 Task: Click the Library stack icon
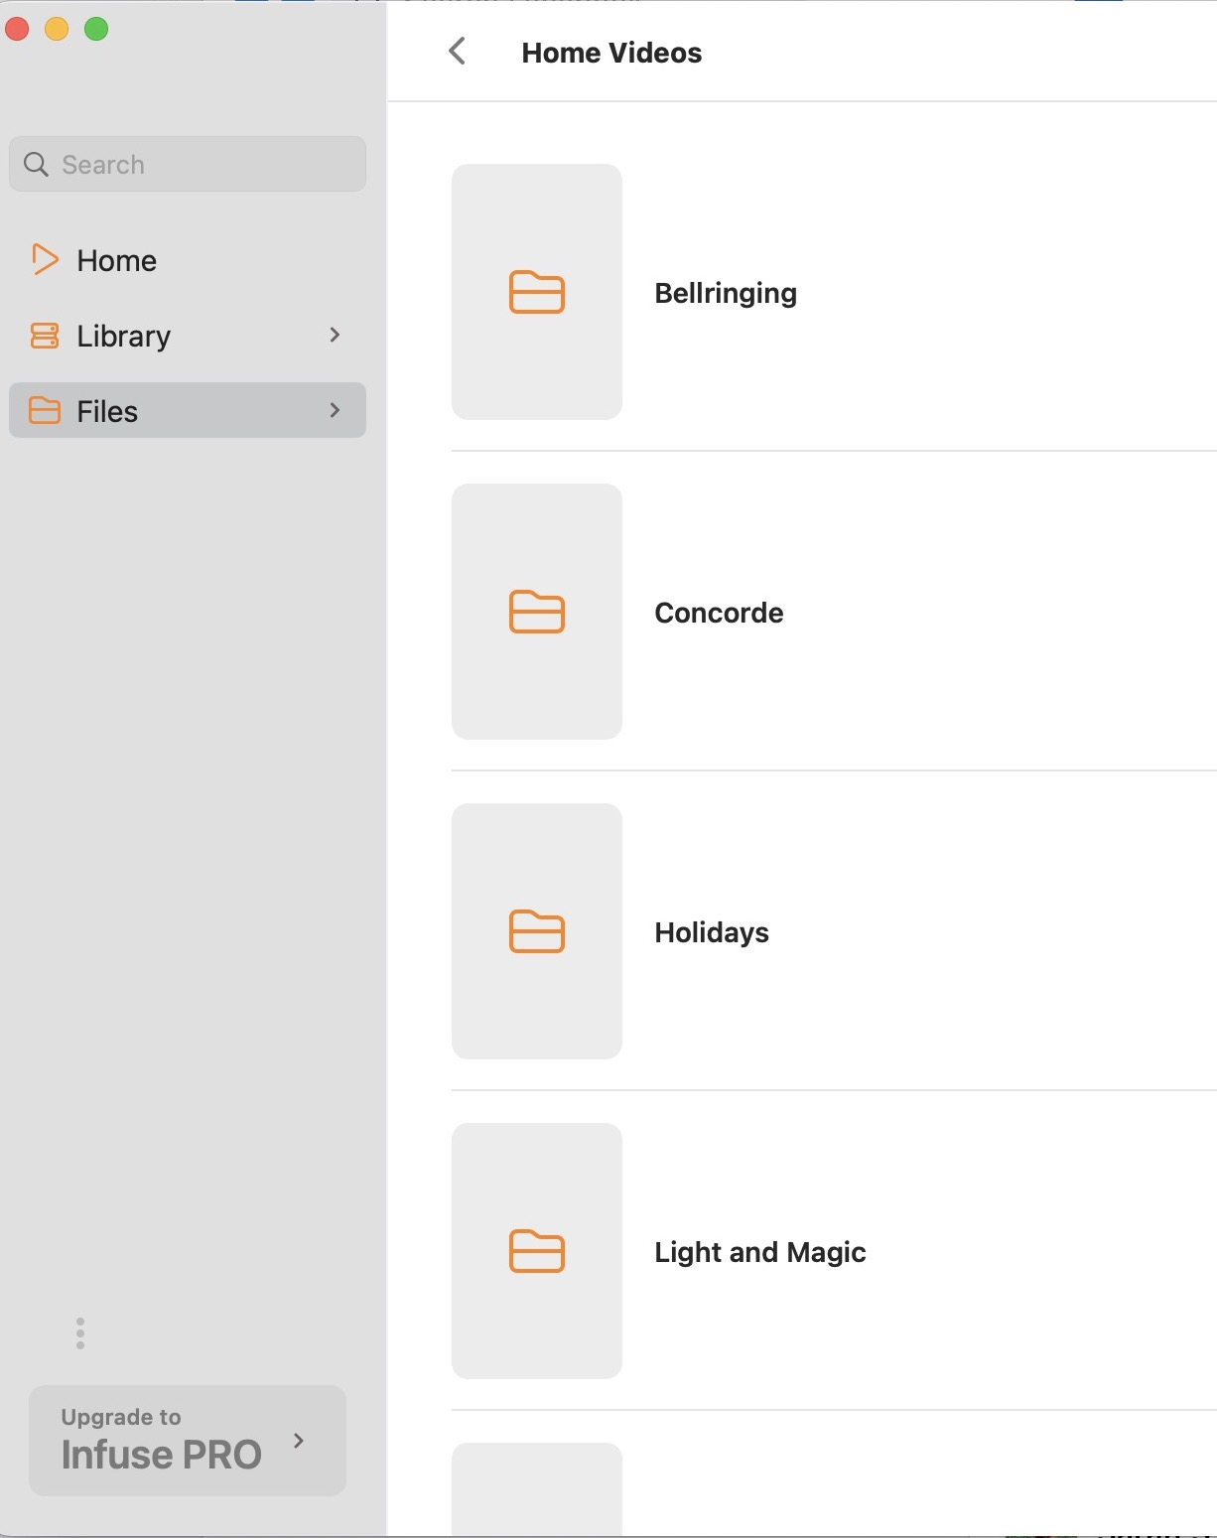tap(45, 336)
